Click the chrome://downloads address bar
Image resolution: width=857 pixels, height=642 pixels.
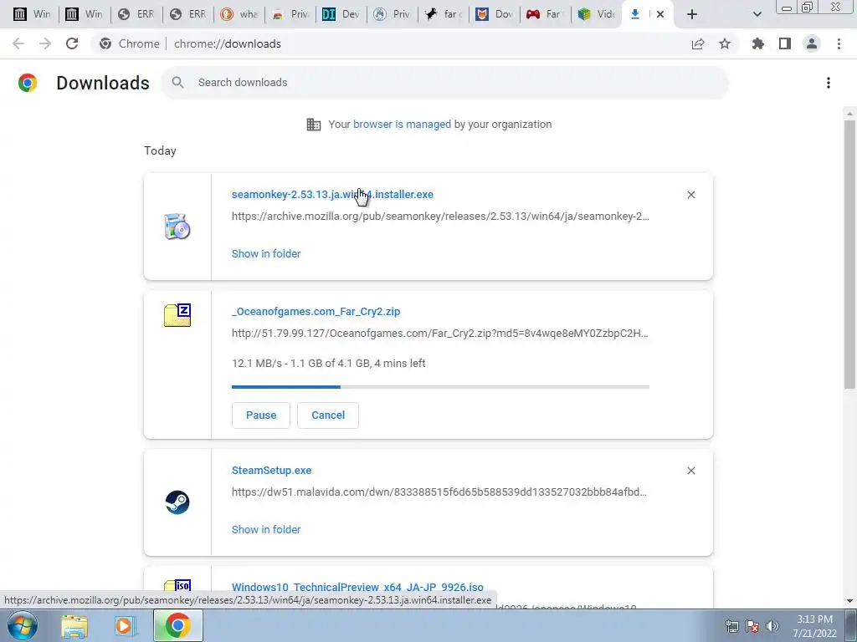(228, 43)
